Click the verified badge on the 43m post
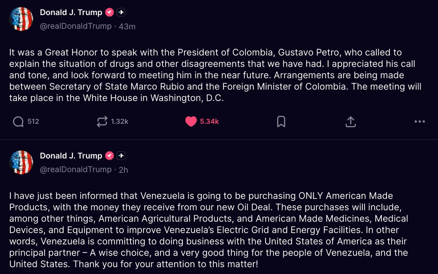This screenshot has height=274, width=438. click(x=109, y=12)
